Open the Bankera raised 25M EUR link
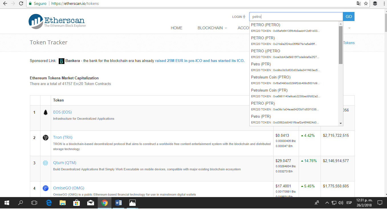Image resolution: width=387 pixels, height=209 pixels. tap(200, 61)
